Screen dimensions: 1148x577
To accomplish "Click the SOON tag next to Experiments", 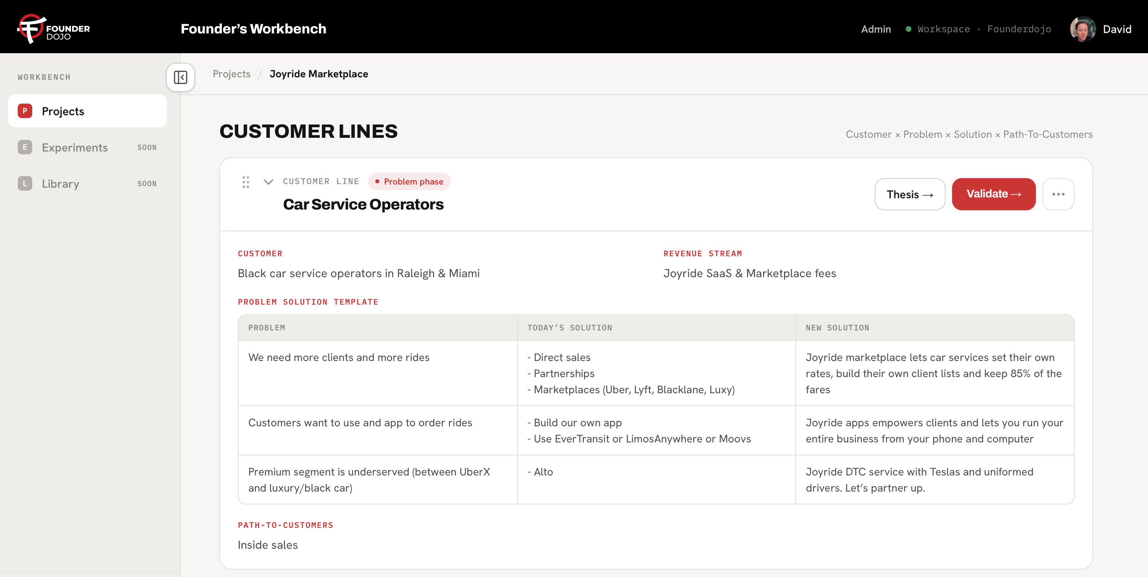I will 147,147.
